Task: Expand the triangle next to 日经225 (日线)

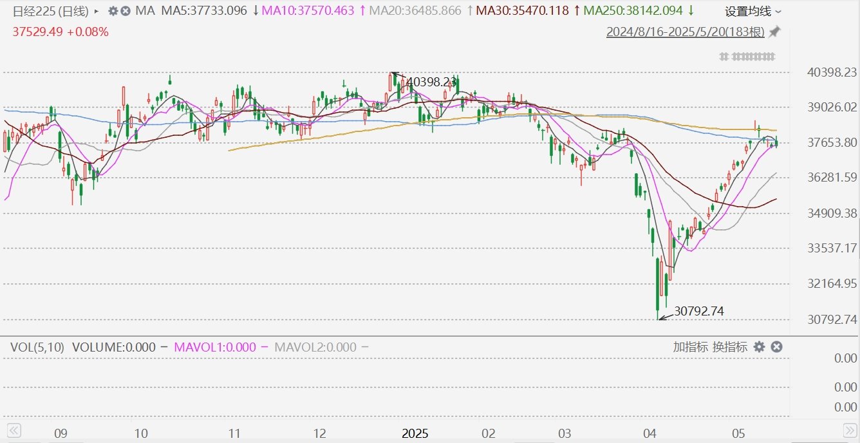Action: pos(97,12)
